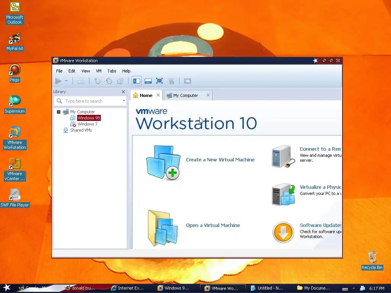
Task: Click the magnifier icon in Library search
Action: (59, 101)
